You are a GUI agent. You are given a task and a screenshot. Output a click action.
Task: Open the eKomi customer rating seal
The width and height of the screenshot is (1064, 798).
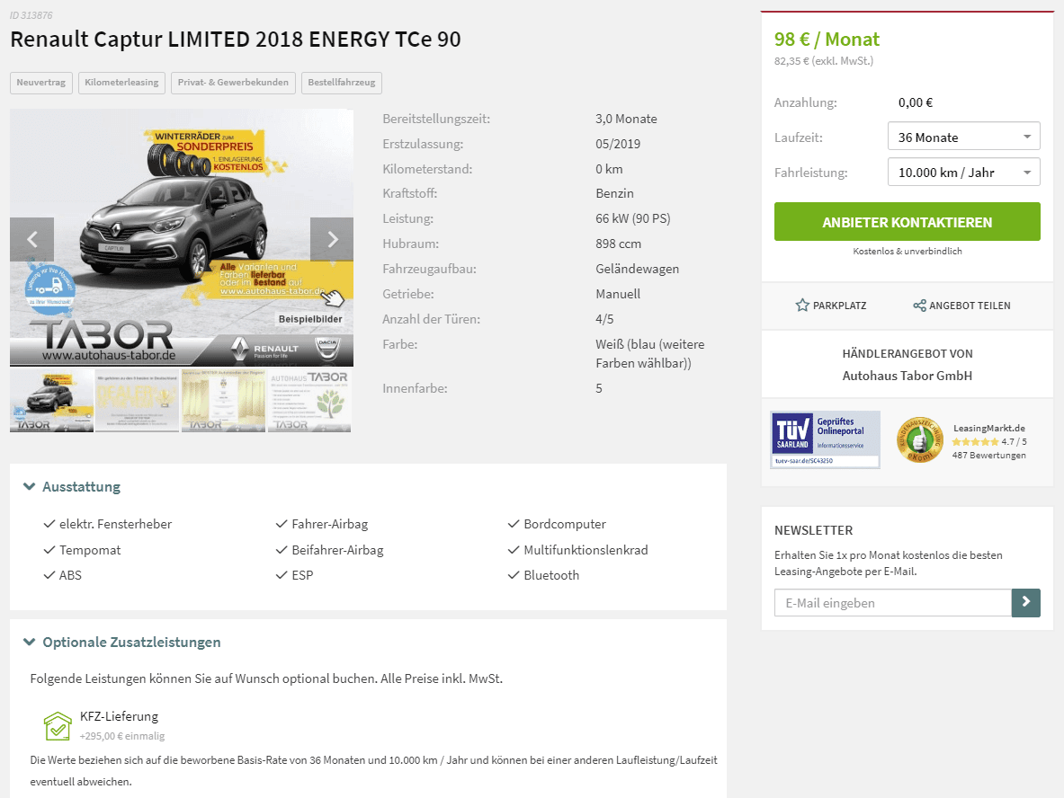919,440
